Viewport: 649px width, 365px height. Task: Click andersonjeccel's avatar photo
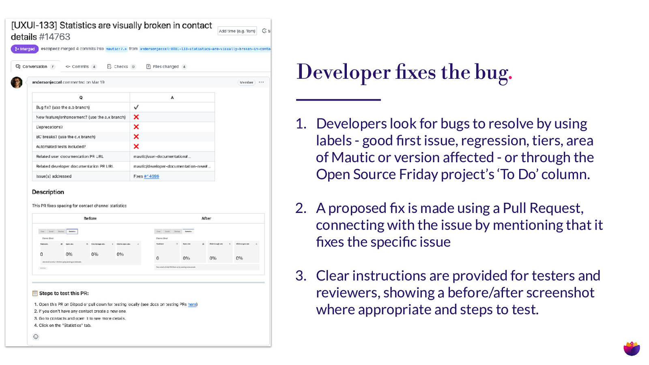pyautogui.click(x=17, y=82)
